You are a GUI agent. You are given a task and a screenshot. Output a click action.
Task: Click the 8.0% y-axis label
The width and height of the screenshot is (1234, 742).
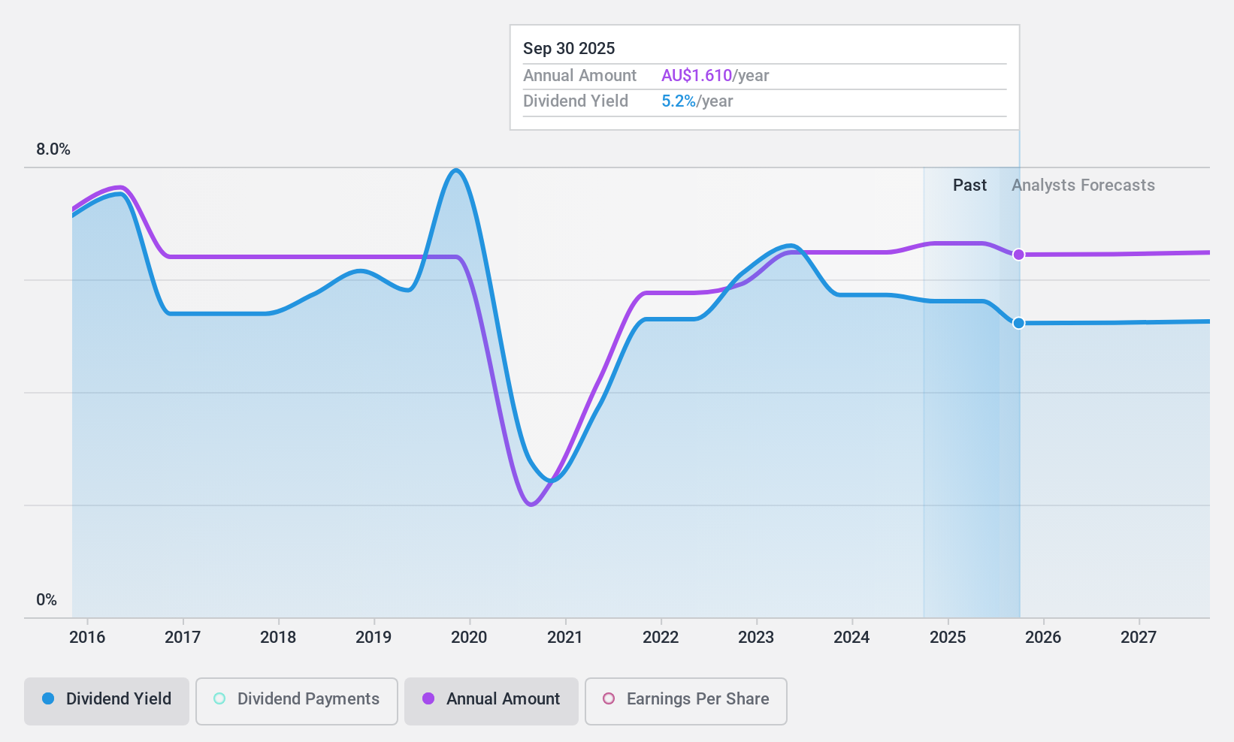coord(53,149)
